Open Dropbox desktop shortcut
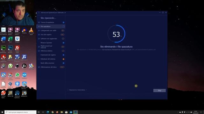This screenshot has width=204, height=114. (17, 40)
